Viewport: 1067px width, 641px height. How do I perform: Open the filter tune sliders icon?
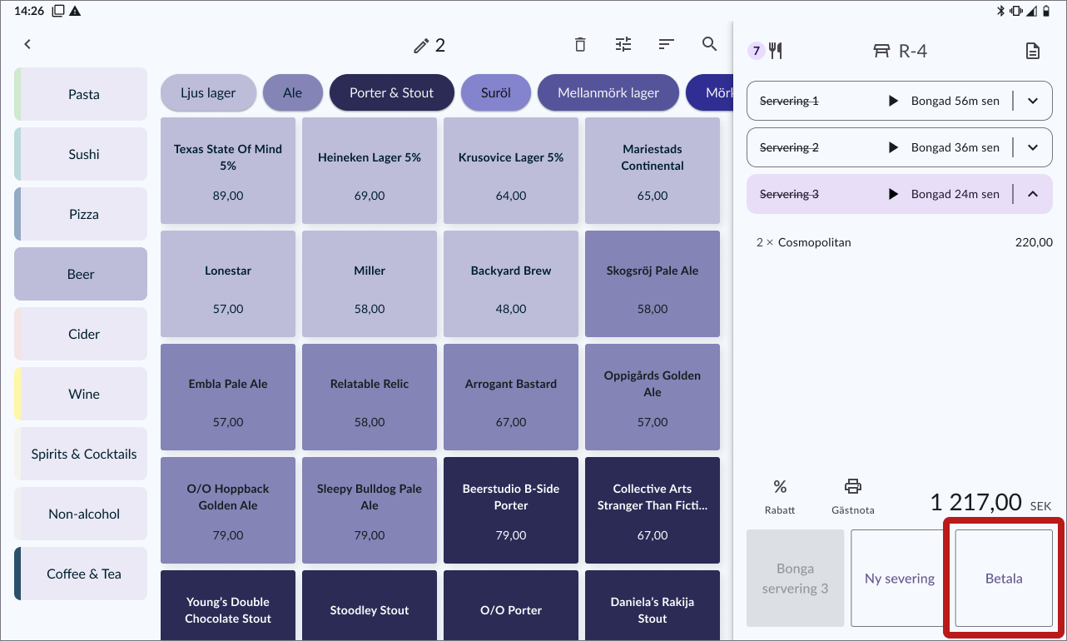(x=623, y=44)
